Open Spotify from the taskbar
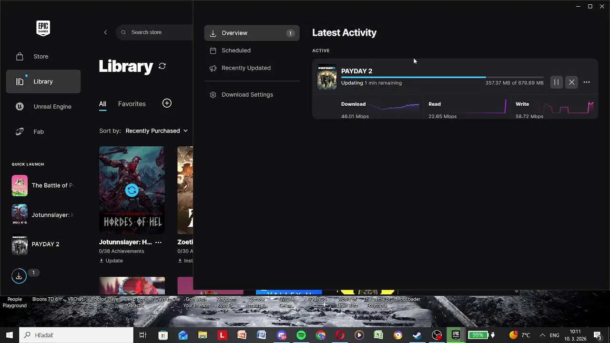 point(301,335)
